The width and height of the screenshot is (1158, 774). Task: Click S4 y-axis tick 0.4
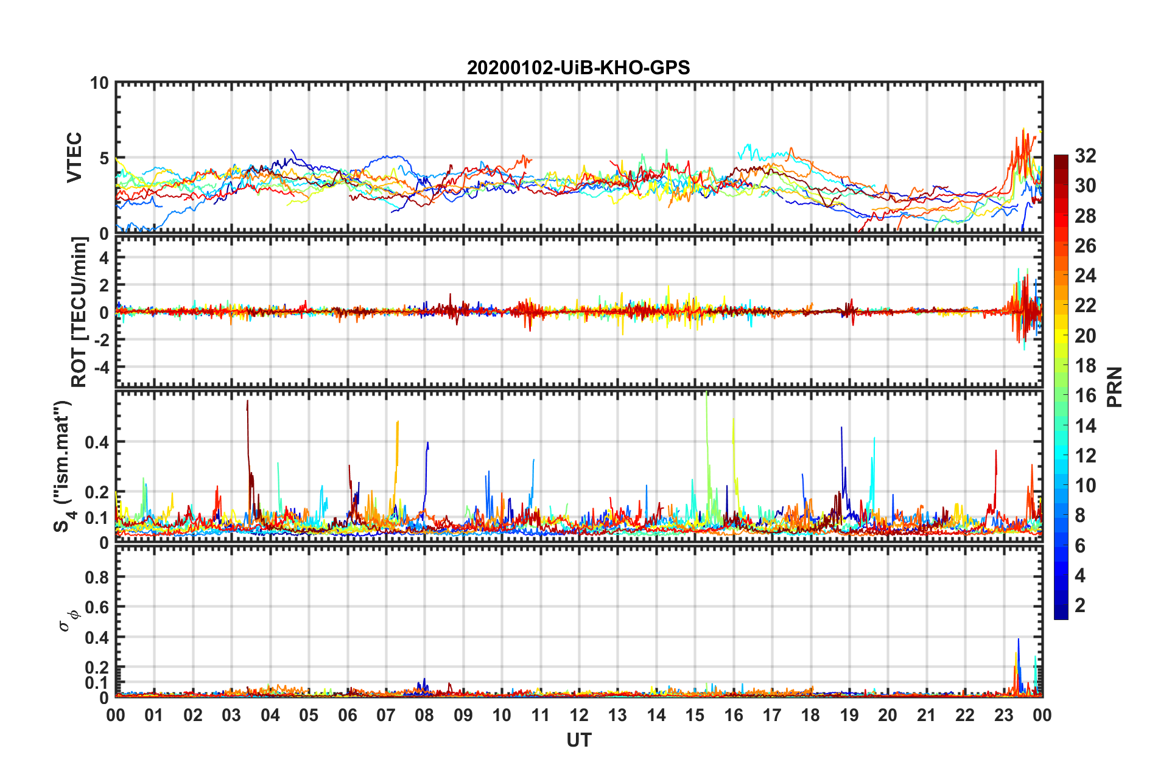[x=97, y=442]
